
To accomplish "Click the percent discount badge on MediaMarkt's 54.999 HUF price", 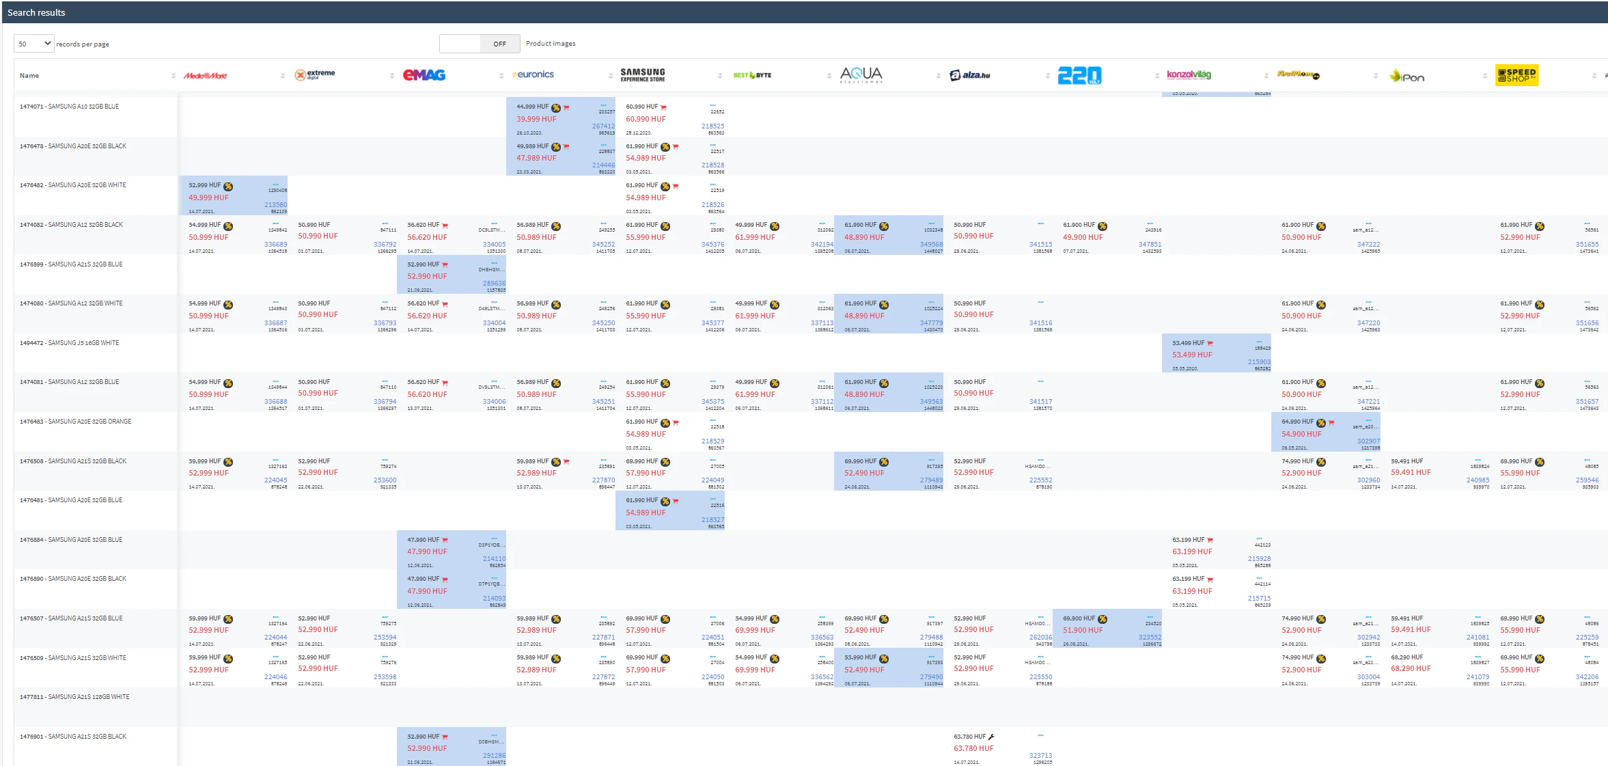I will 228,225.
